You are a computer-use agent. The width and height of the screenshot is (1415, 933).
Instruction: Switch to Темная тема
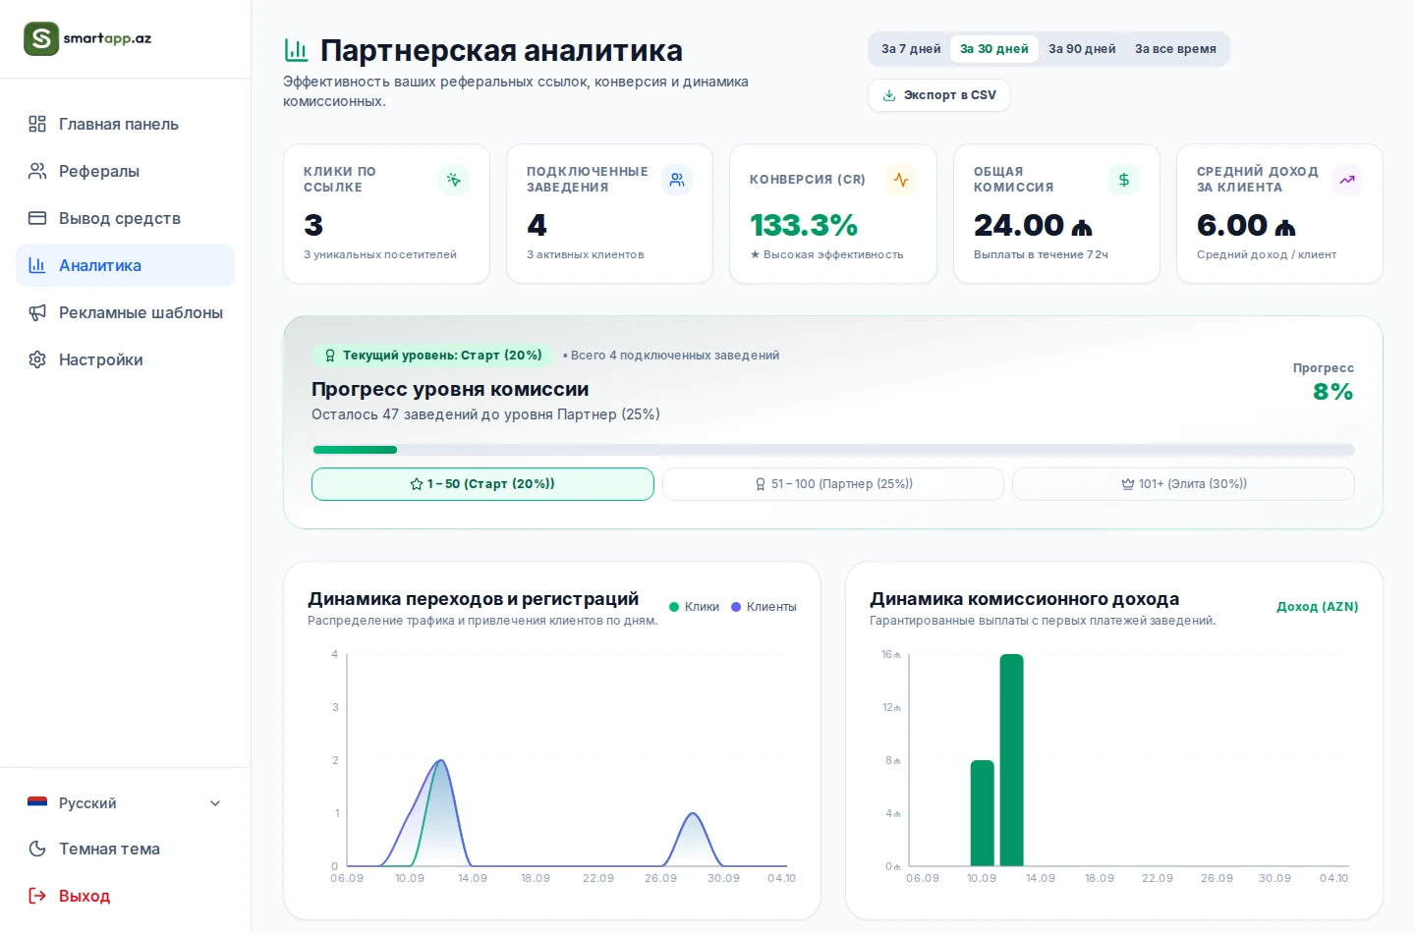[125, 849]
